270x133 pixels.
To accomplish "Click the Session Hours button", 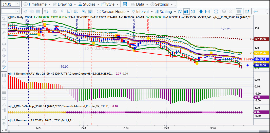I will tap(111, 12).
